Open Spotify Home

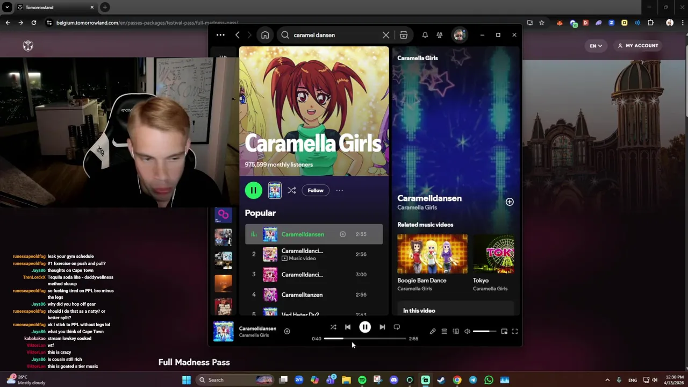(265, 35)
